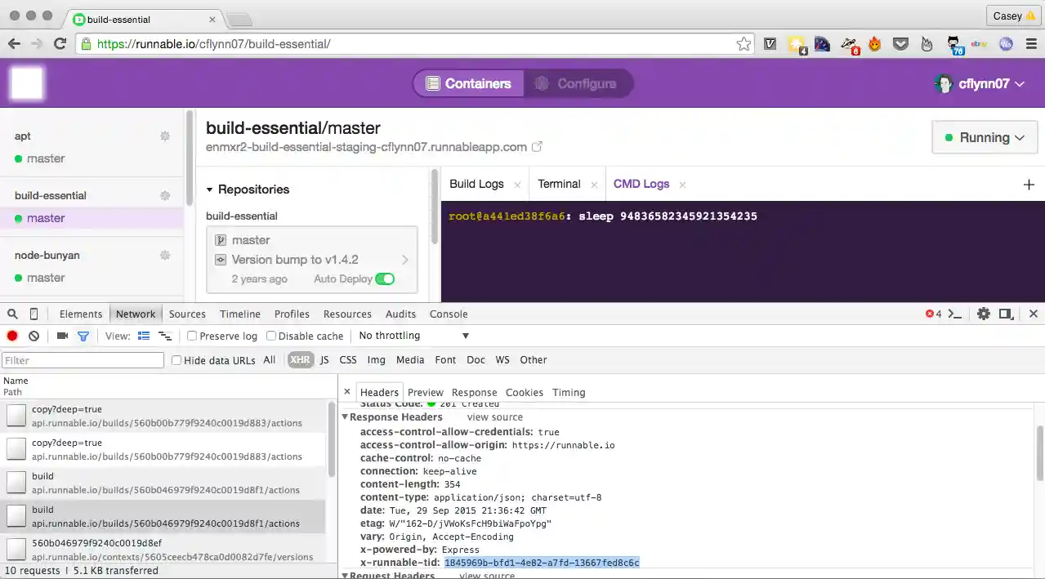Select the Img filter type
Screen dimensions: 1045x579
[377, 360]
